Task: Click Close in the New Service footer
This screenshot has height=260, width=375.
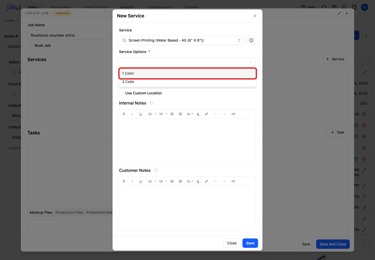Action: click(x=232, y=243)
